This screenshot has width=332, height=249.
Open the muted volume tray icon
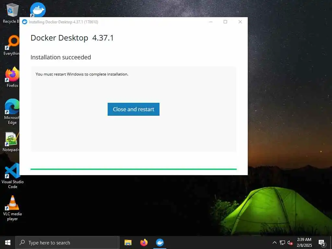point(290,243)
